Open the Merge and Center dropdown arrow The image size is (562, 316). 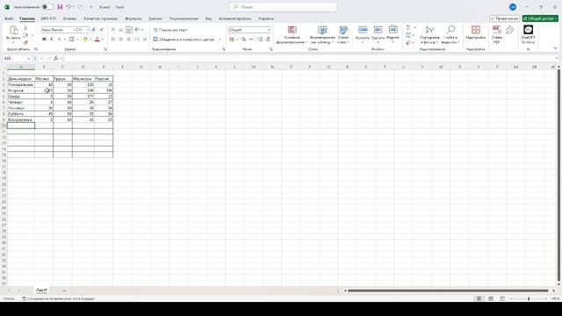pyautogui.click(x=220, y=39)
